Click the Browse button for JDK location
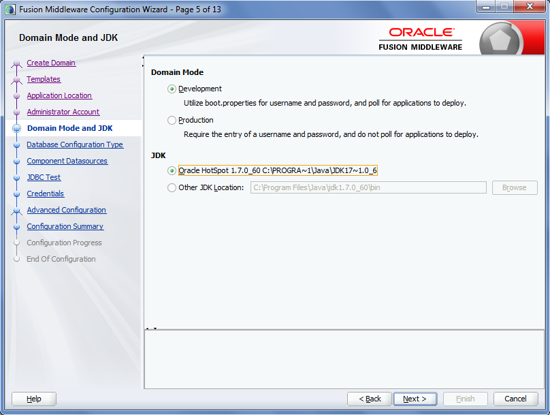 click(x=515, y=187)
